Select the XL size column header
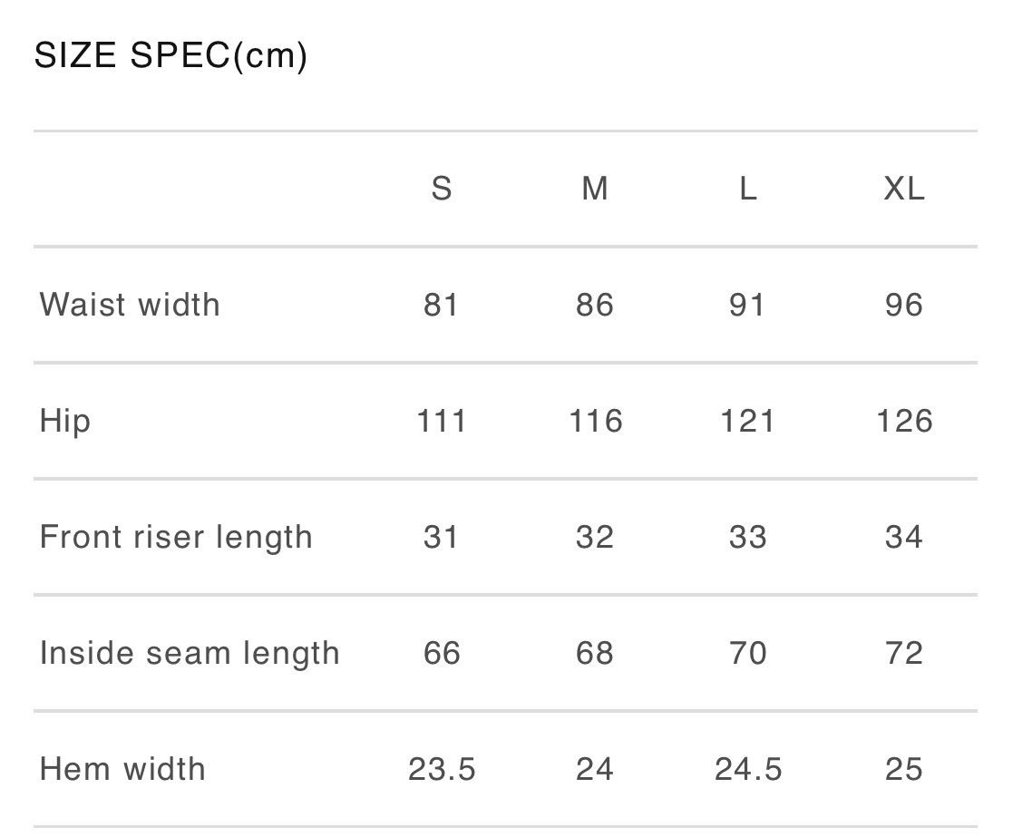The width and height of the screenshot is (1032, 837). pos(904,189)
